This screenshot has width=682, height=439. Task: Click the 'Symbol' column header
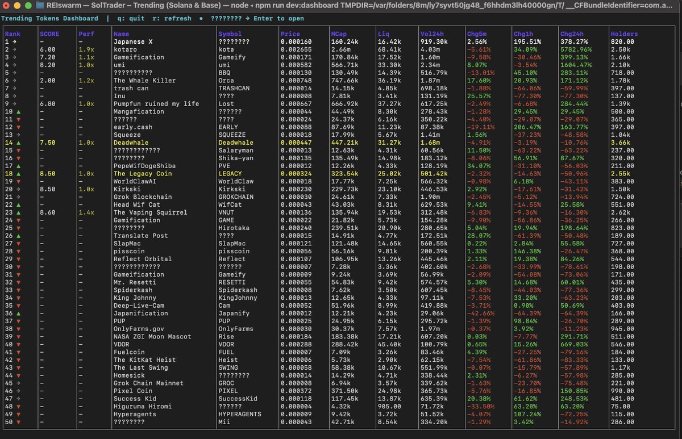pos(230,34)
